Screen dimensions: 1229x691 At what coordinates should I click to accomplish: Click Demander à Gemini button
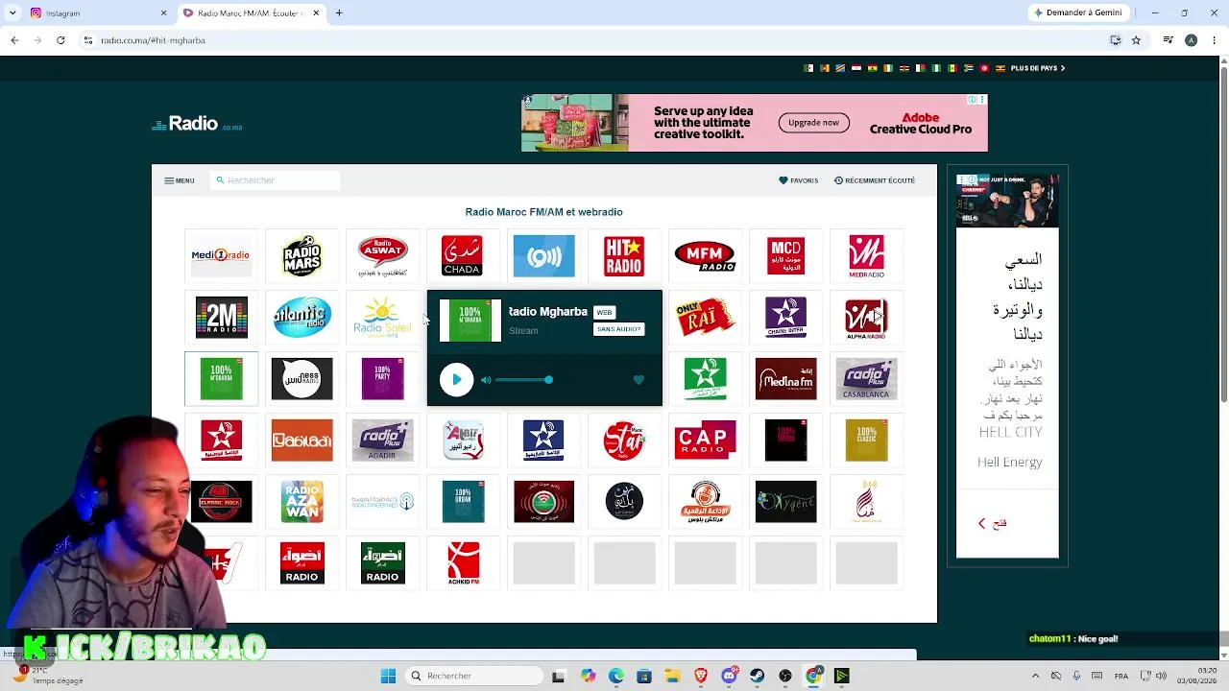(x=1077, y=13)
